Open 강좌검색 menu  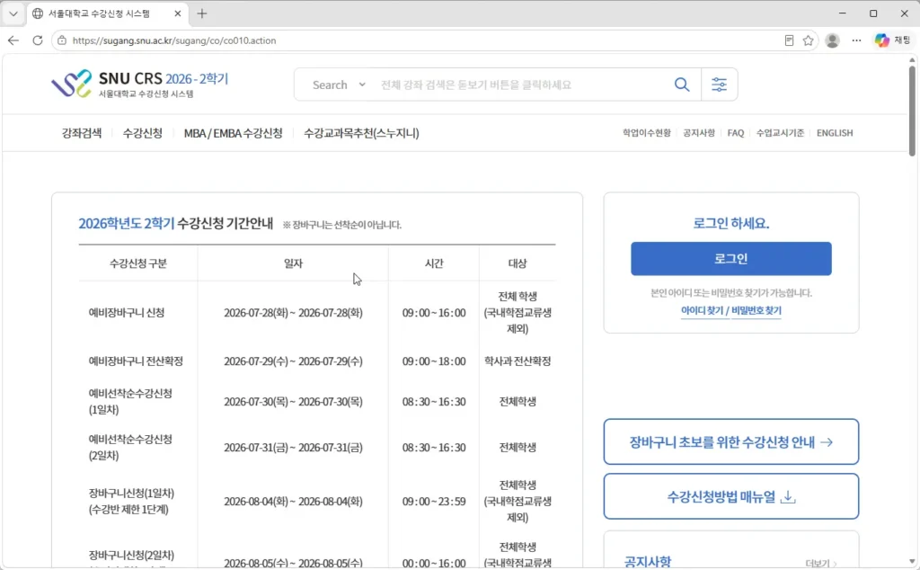pos(82,133)
